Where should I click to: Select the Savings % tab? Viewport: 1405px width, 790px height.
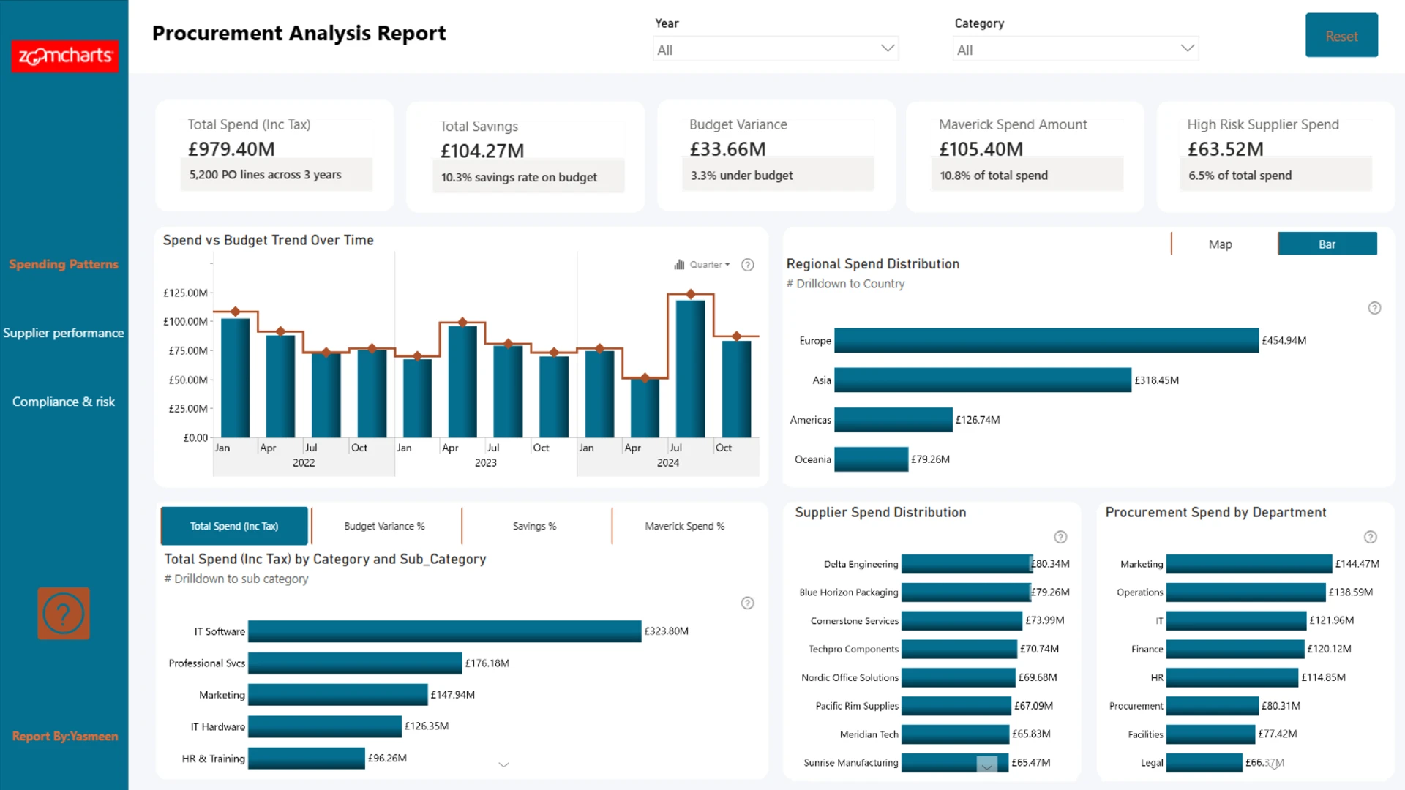pos(535,526)
